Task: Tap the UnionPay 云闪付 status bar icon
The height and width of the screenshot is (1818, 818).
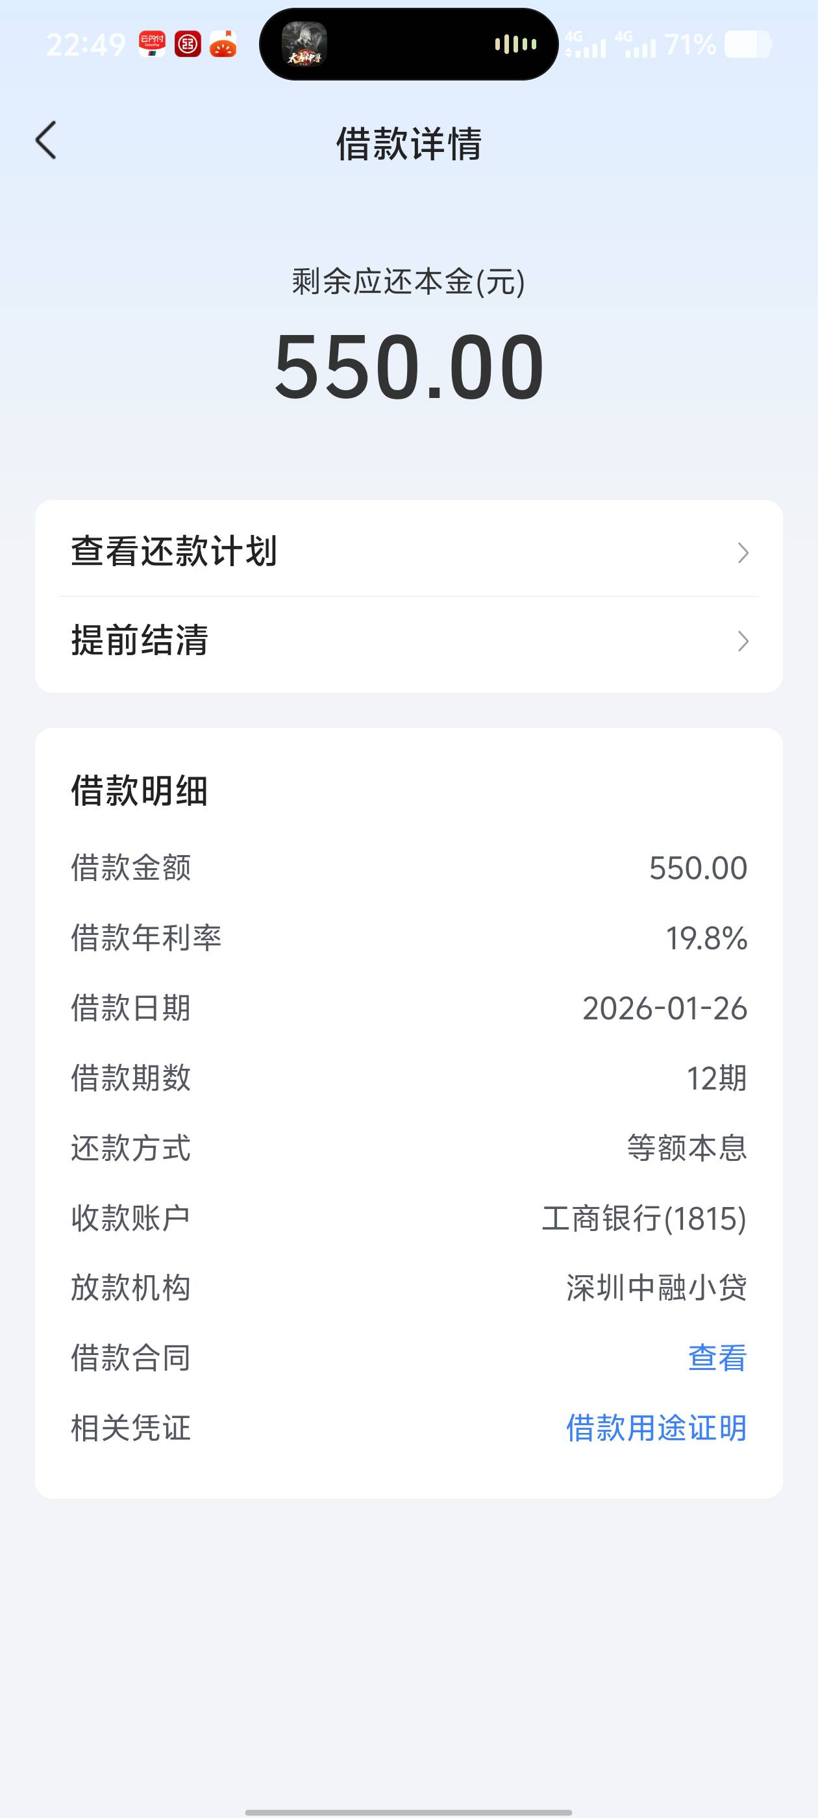Action: 152,44
